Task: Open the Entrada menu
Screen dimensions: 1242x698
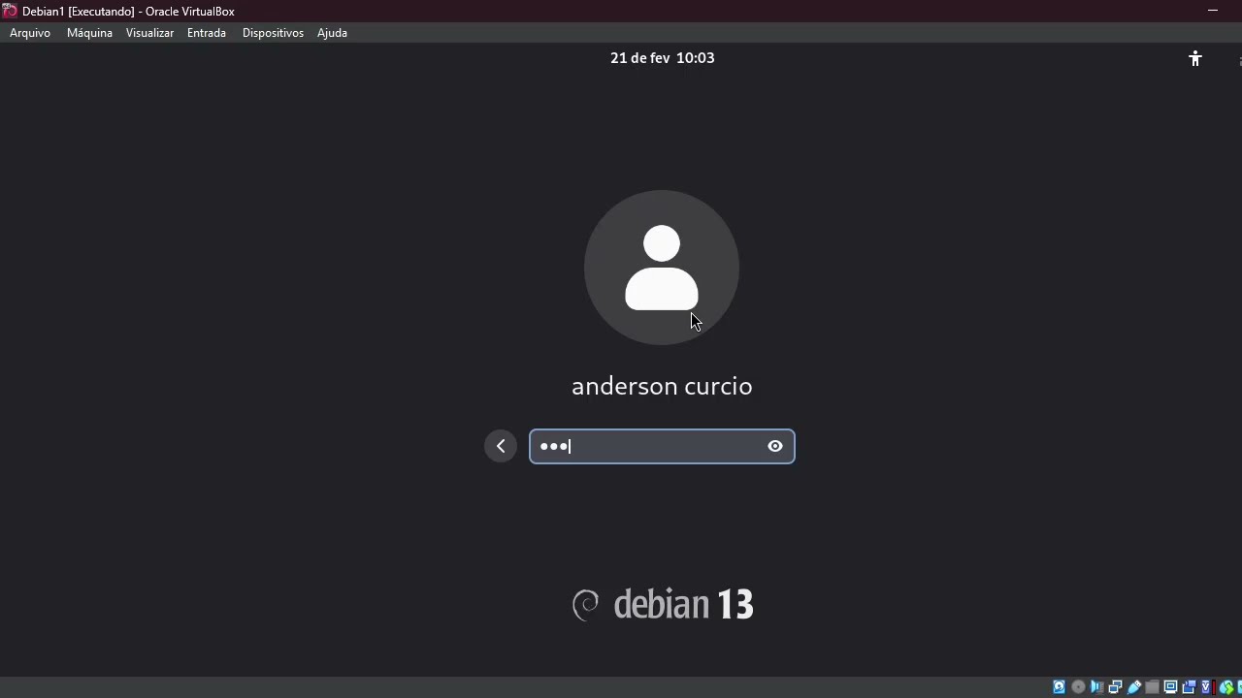Action: click(207, 33)
